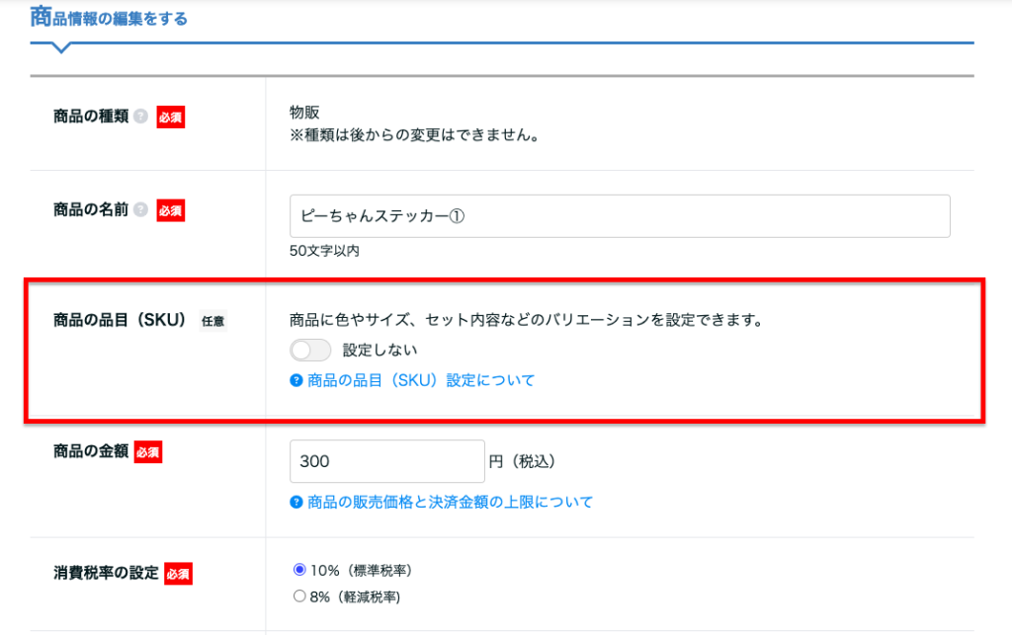Click the 商品の名前 text field

point(620,216)
